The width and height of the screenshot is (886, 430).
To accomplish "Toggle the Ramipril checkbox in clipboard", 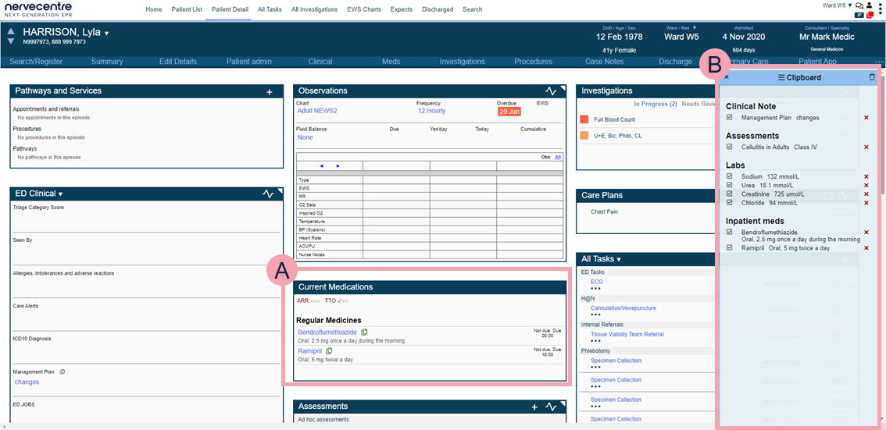I will coord(729,247).
